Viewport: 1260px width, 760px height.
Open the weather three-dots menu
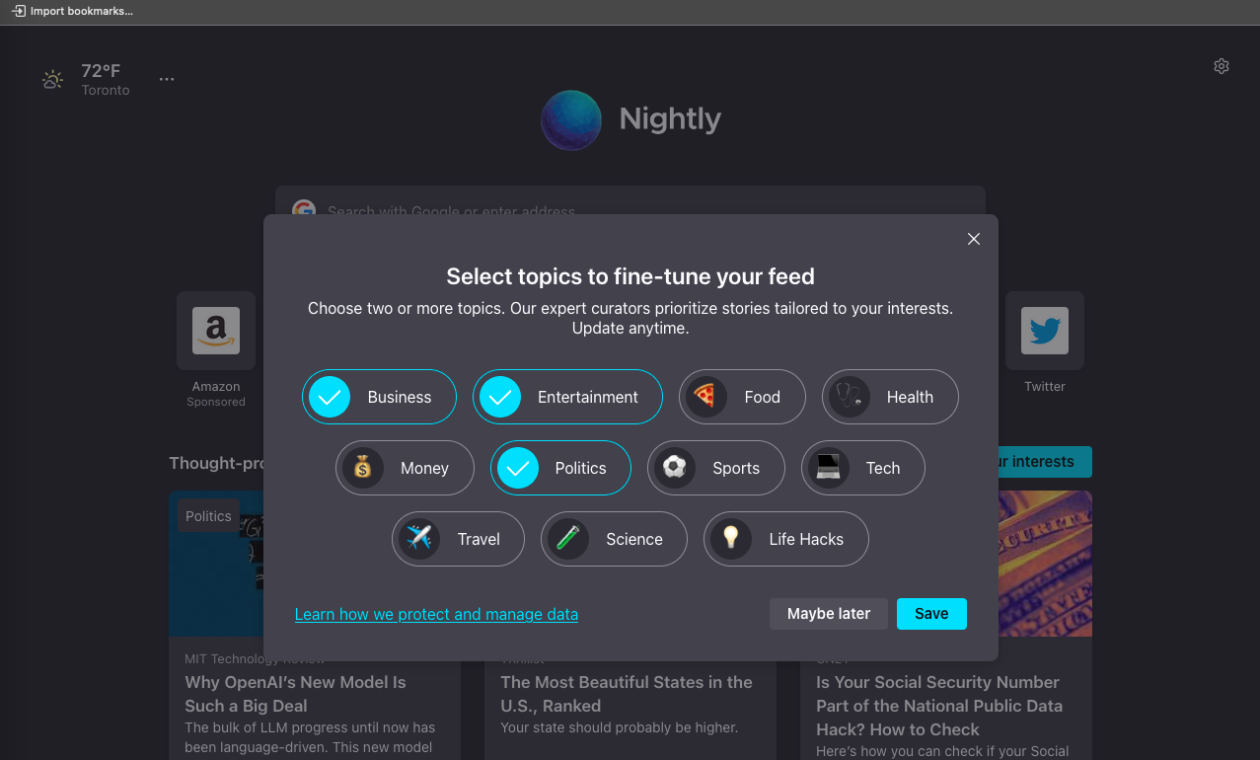pyautogui.click(x=167, y=79)
